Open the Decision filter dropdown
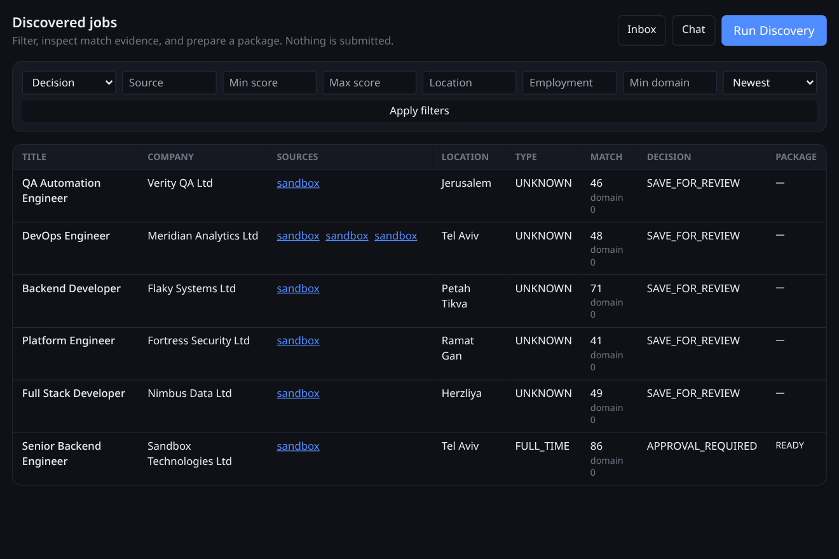839x559 pixels. click(69, 83)
